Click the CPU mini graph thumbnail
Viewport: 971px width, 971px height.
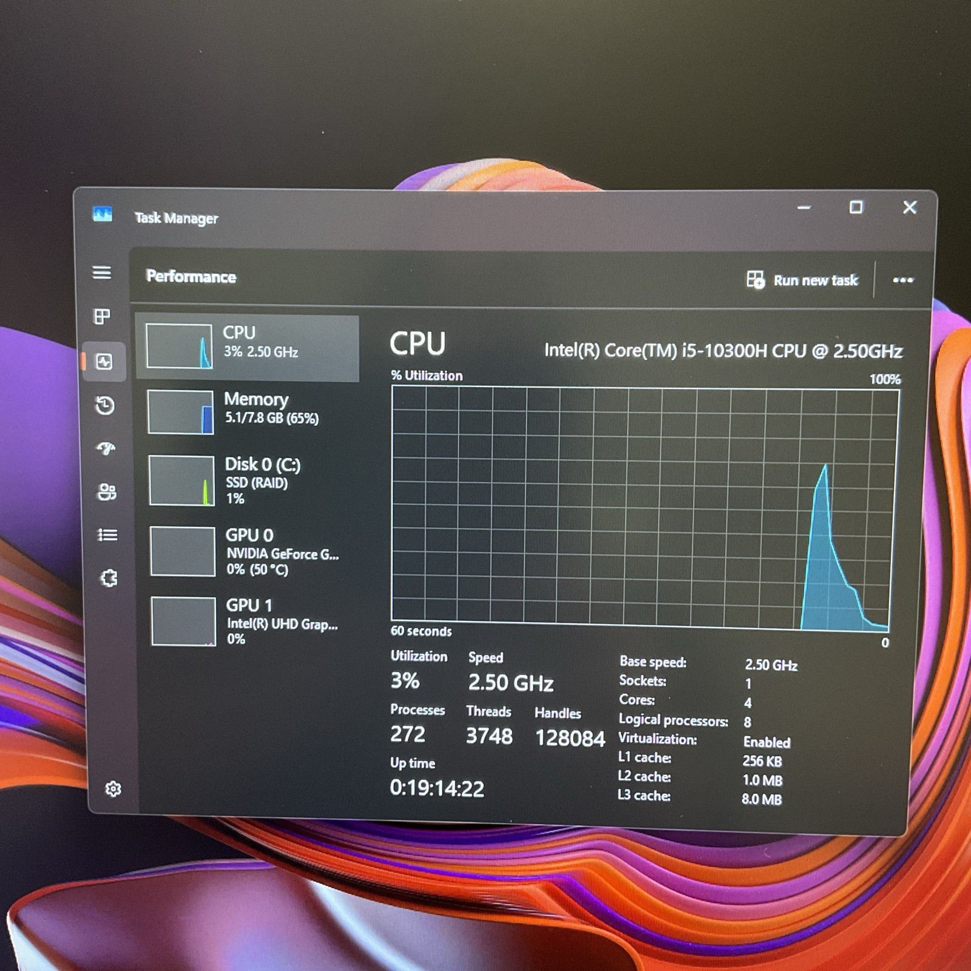(x=180, y=346)
